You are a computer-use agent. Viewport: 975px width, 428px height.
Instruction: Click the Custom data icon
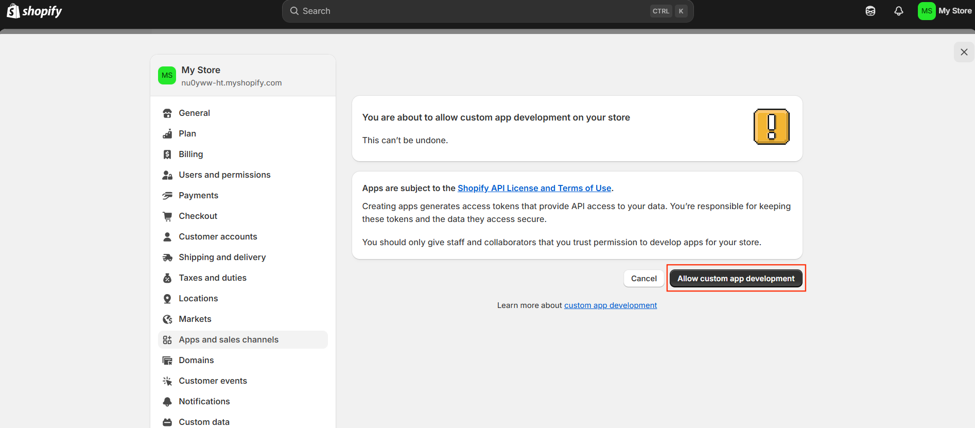click(167, 422)
